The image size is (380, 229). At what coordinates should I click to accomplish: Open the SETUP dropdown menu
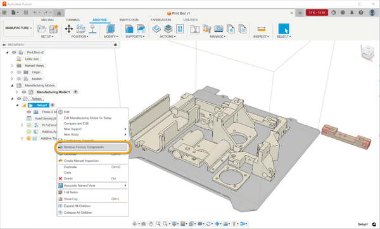[x=47, y=37]
